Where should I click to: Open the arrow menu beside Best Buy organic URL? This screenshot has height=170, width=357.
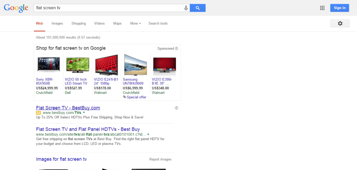click(x=148, y=134)
